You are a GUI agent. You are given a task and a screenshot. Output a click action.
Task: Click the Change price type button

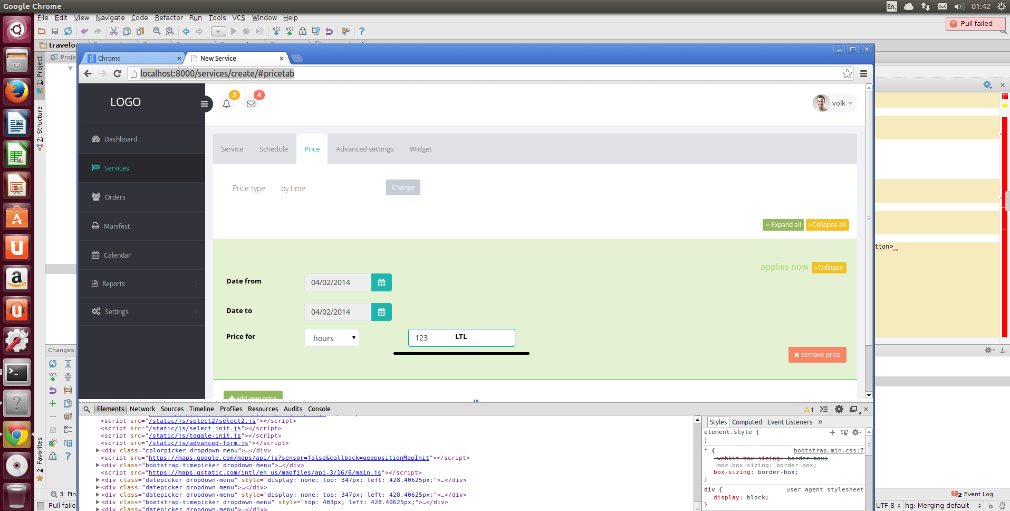[x=403, y=187]
